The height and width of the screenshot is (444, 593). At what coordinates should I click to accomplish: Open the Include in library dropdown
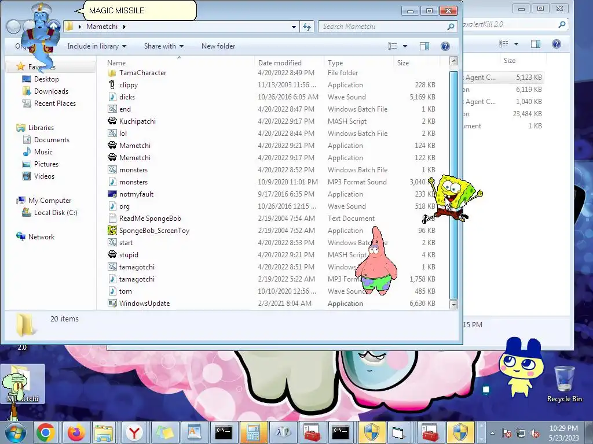point(97,46)
